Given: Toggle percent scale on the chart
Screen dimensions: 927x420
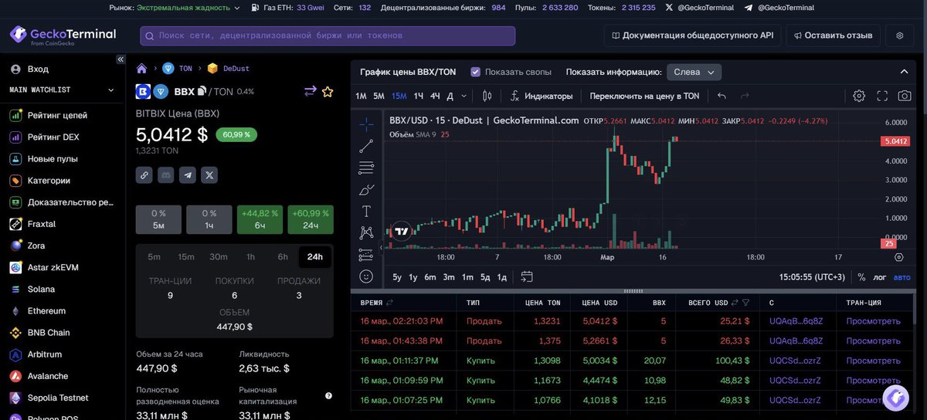Looking at the screenshot, I should (x=861, y=277).
